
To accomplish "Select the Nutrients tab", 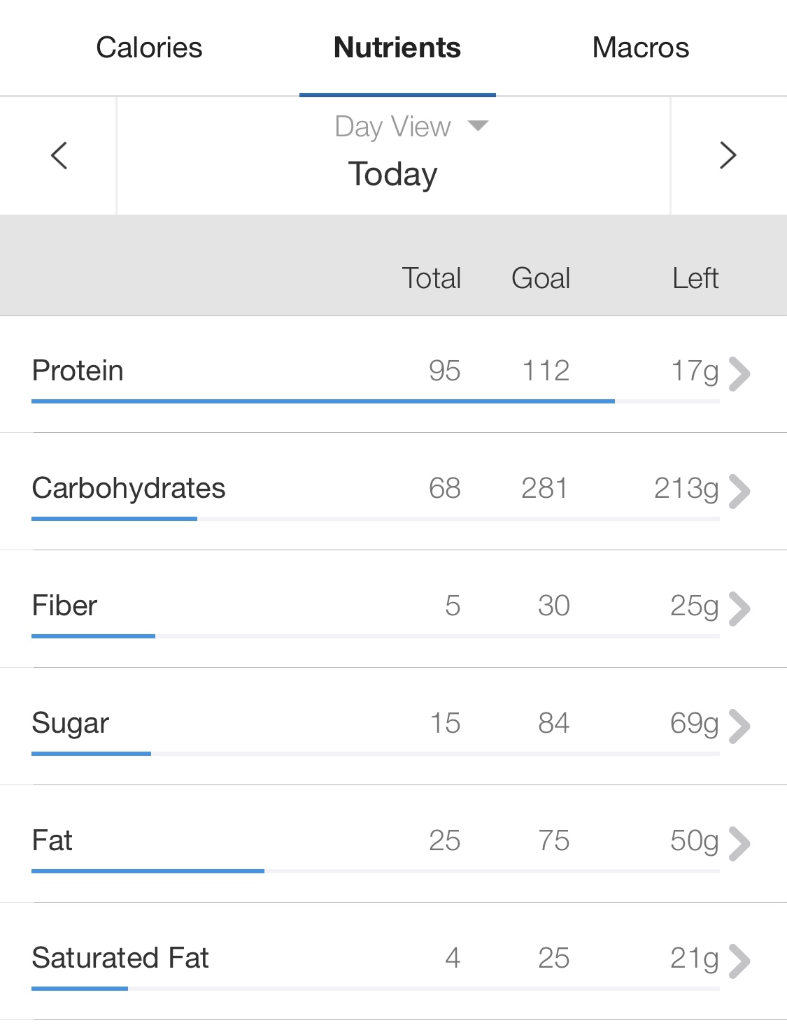I will 397,48.
